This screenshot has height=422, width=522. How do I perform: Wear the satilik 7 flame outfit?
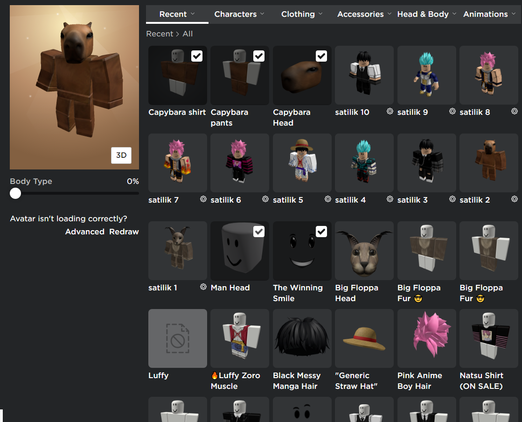177,163
